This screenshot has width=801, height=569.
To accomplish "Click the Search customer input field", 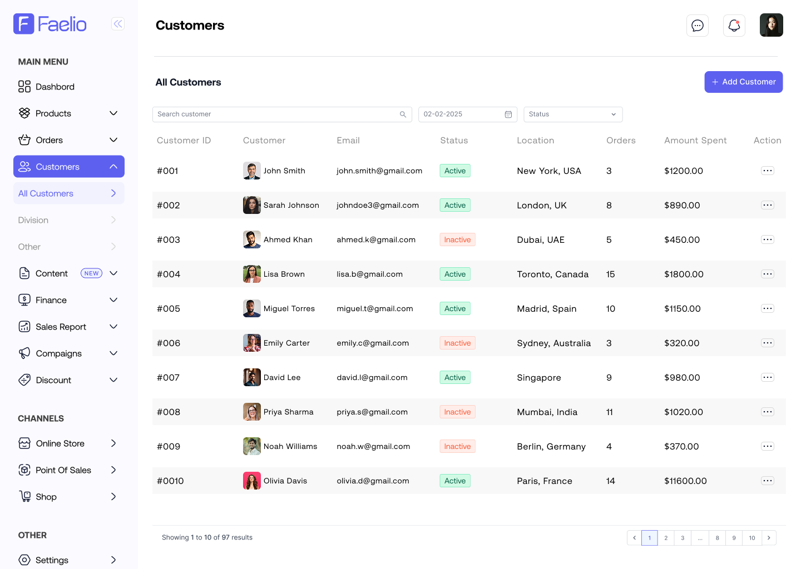I will click(275, 114).
